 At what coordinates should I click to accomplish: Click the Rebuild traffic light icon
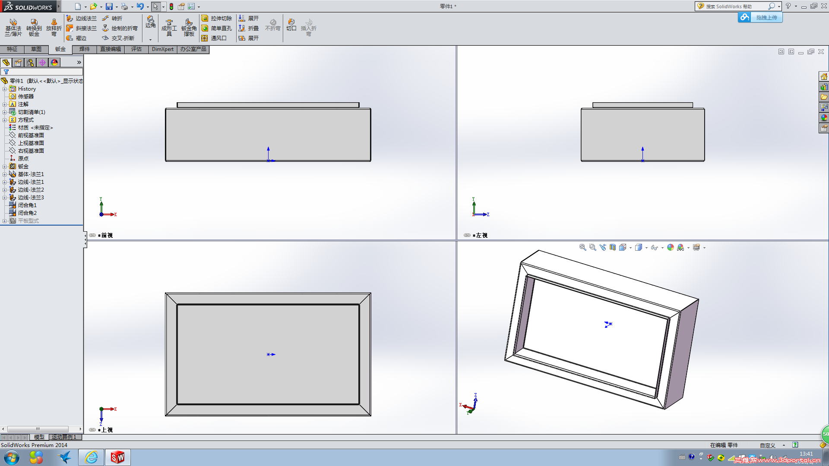click(171, 6)
